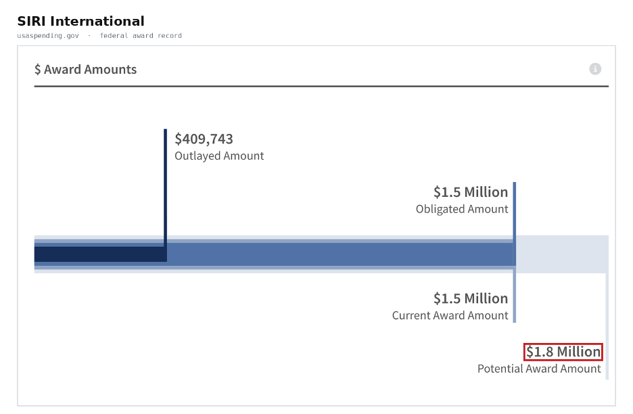Select the Obligated Amount label
This screenshot has height=414, width=633.
[462, 209]
